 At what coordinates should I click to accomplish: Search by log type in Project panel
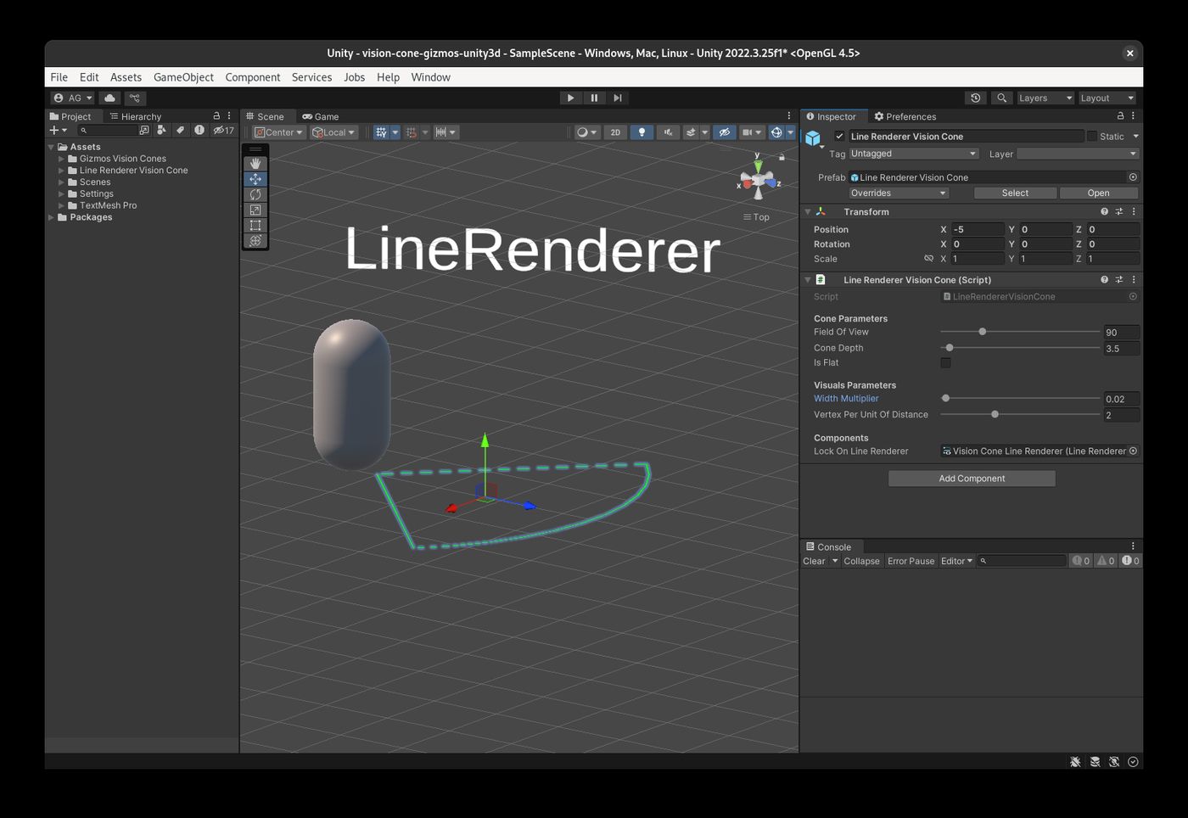[199, 130]
